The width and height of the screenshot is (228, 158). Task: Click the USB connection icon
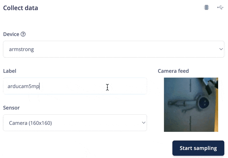[220, 7]
